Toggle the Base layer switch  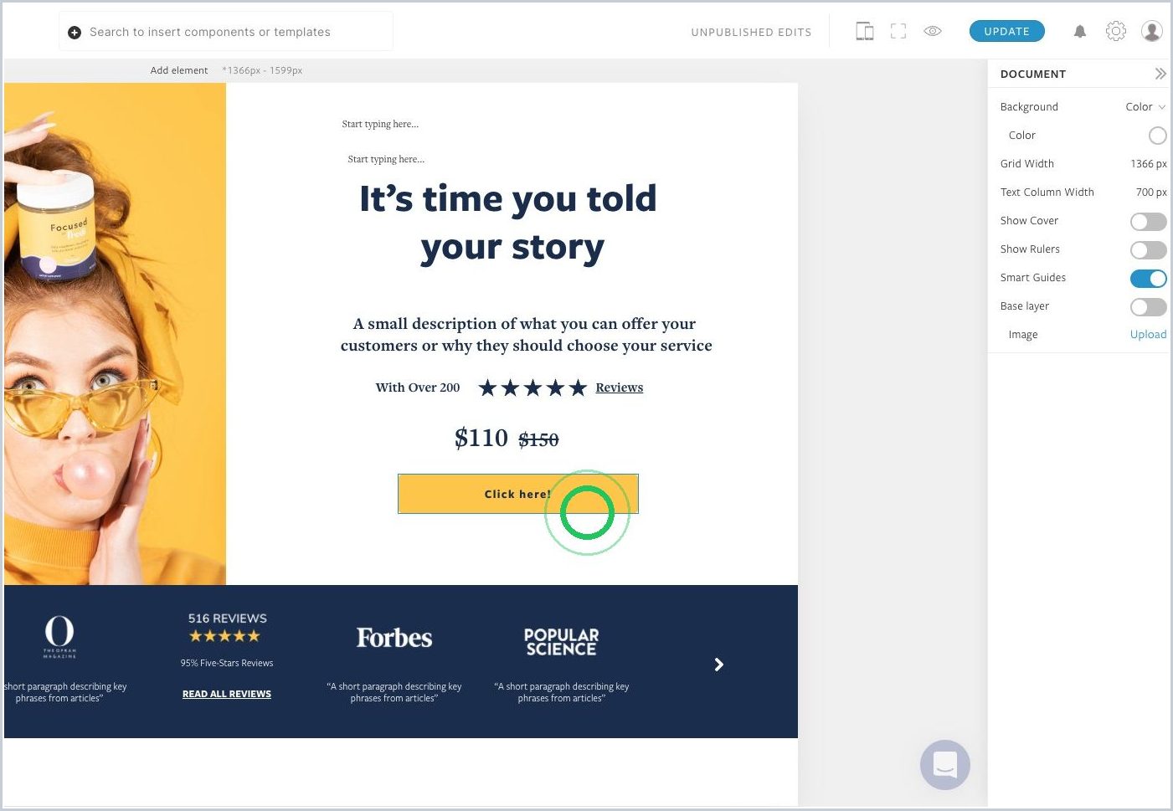[x=1148, y=306]
